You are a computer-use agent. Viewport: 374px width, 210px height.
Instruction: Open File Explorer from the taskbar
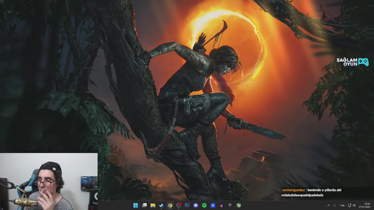tap(153, 205)
